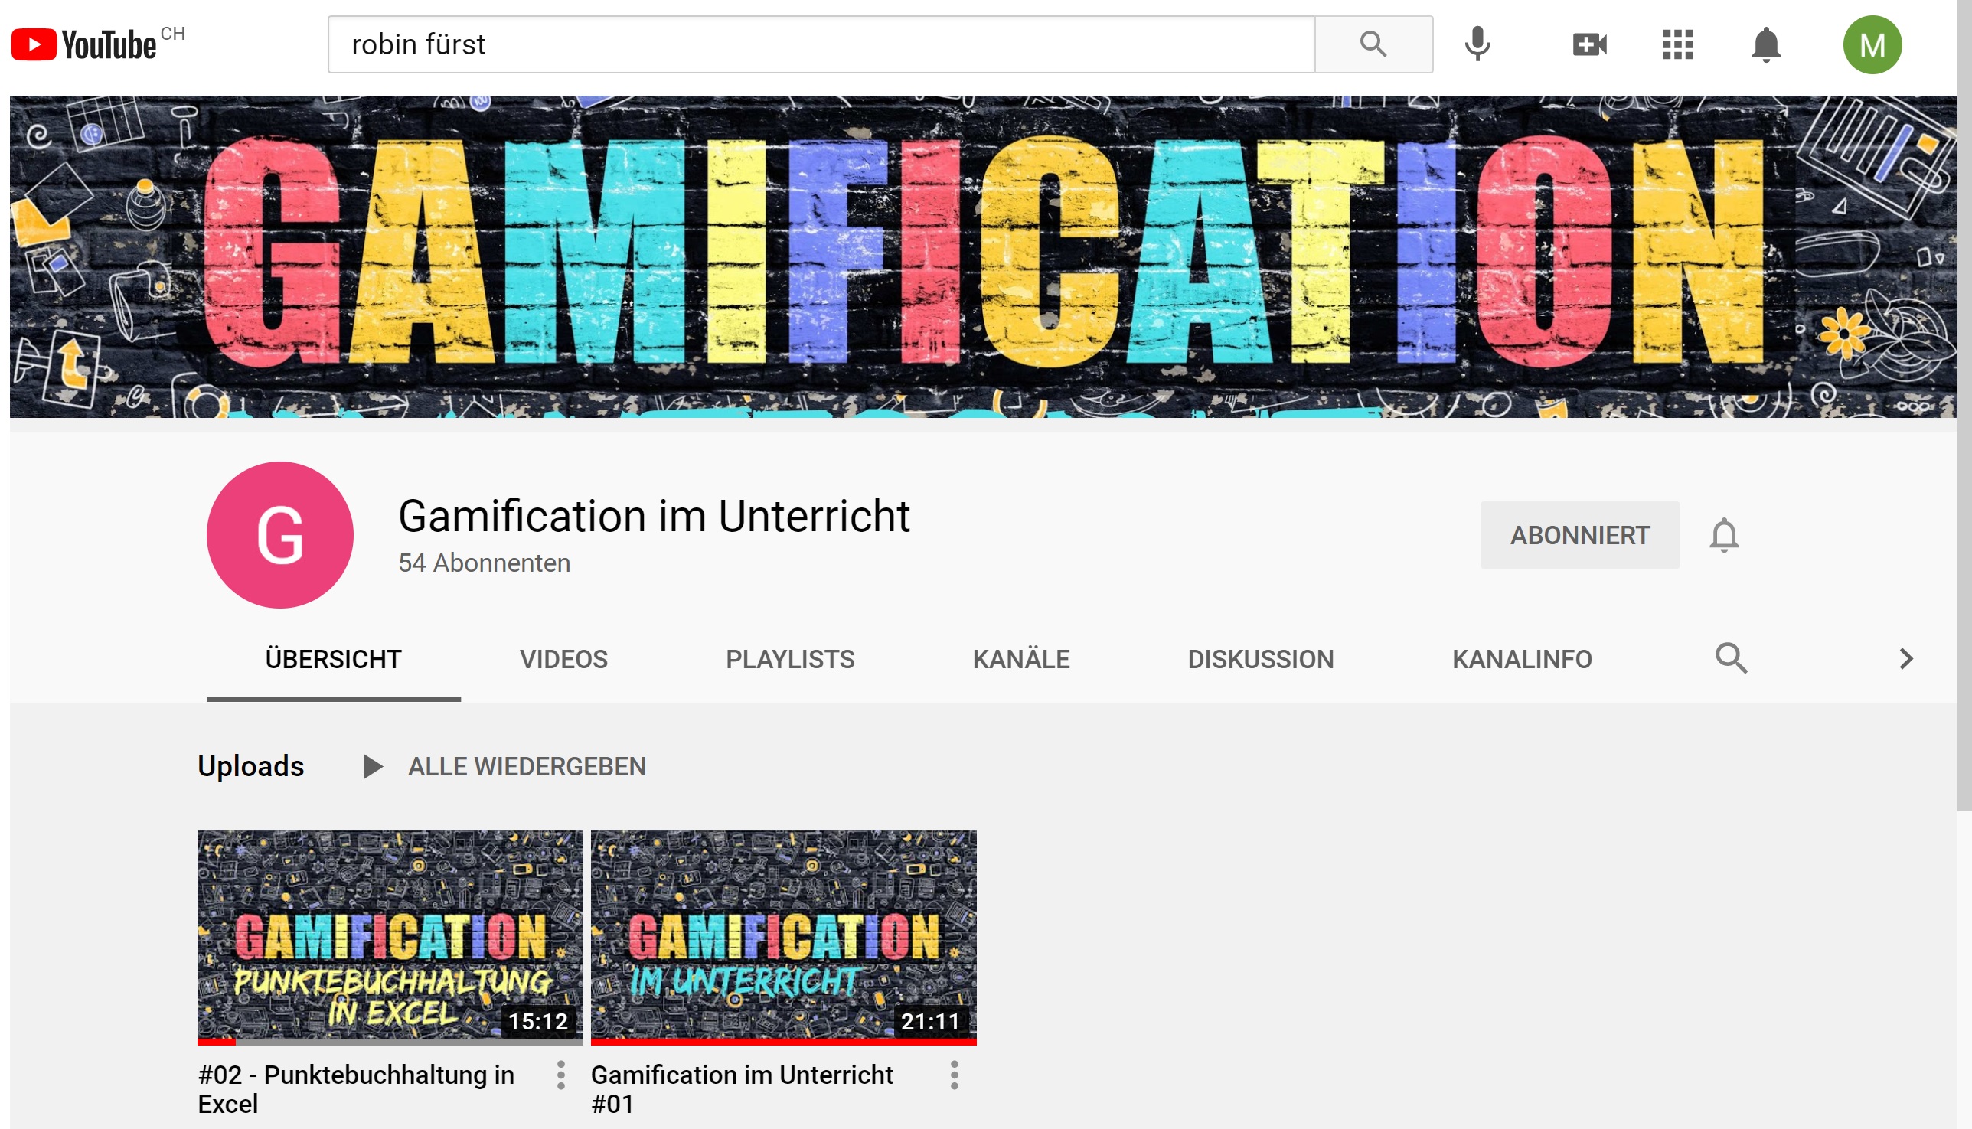Switch to the VIDEOS tab
Viewport: 1972px width, 1129px height.
(563, 659)
